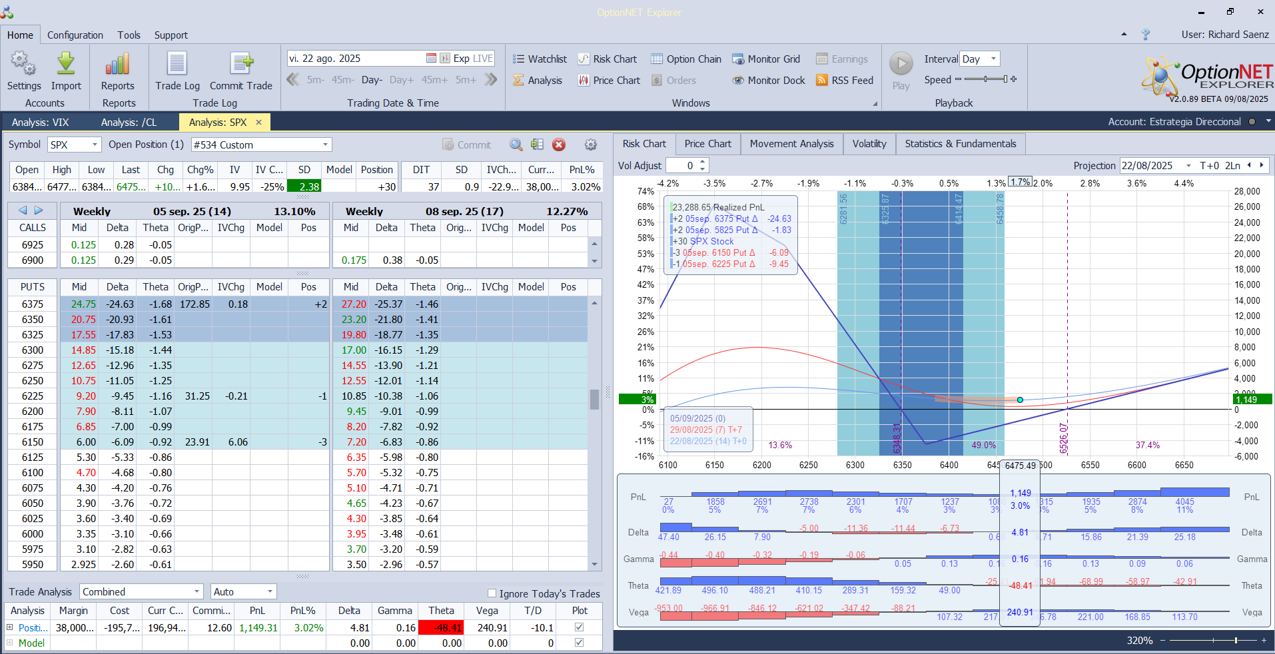
Task: Open the RSS Feed window
Action: coord(845,81)
